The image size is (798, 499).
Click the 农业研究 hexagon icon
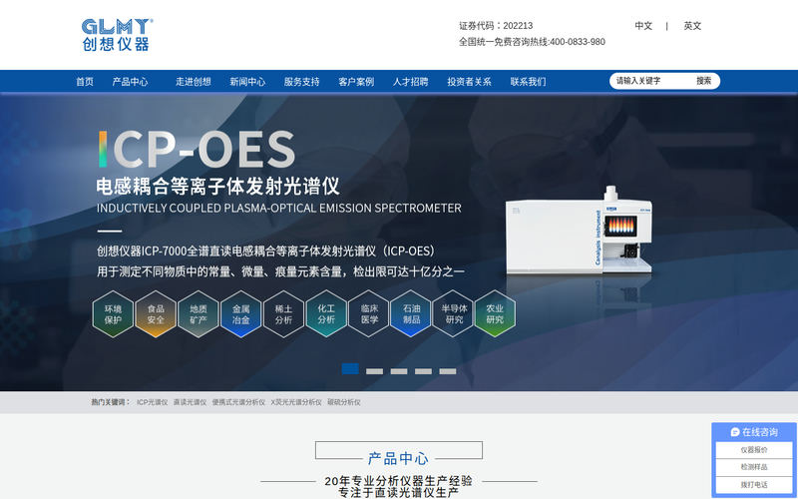tap(495, 314)
